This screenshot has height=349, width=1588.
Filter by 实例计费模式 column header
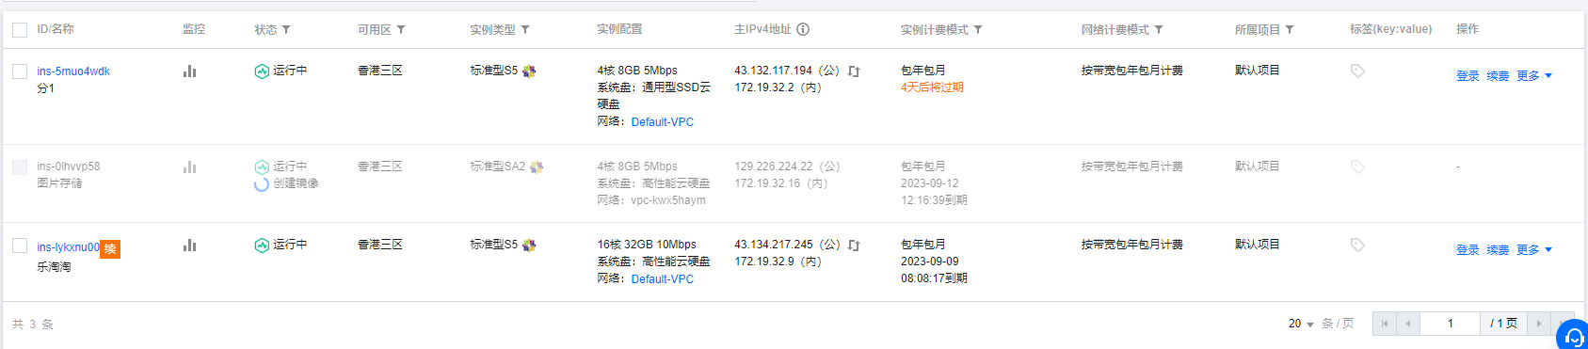pyautogui.click(x=978, y=30)
